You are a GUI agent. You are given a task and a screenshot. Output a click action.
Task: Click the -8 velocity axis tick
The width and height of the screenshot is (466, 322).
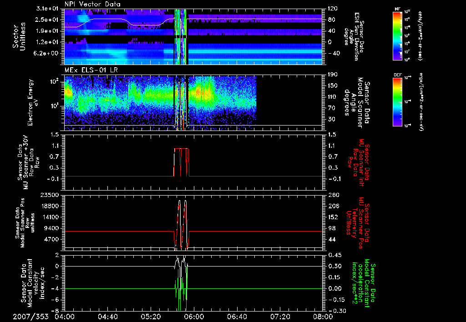[x=56, y=311]
